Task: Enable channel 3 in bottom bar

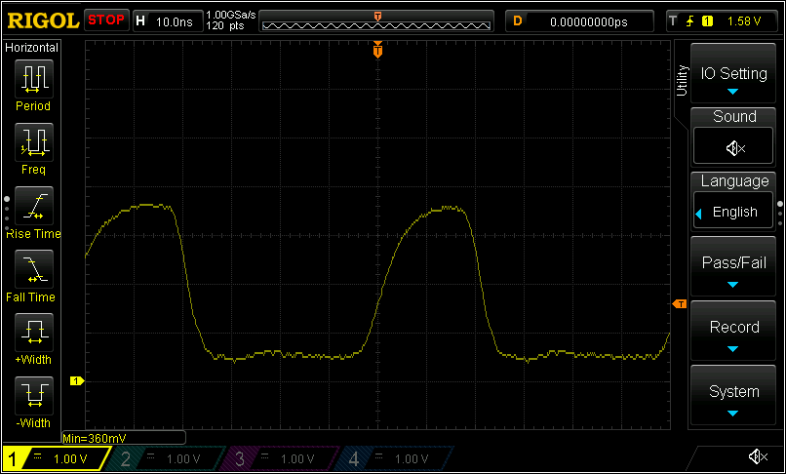Action: pos(276,458)
